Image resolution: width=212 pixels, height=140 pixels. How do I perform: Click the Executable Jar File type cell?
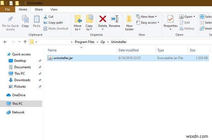click(x=170, y=58)
